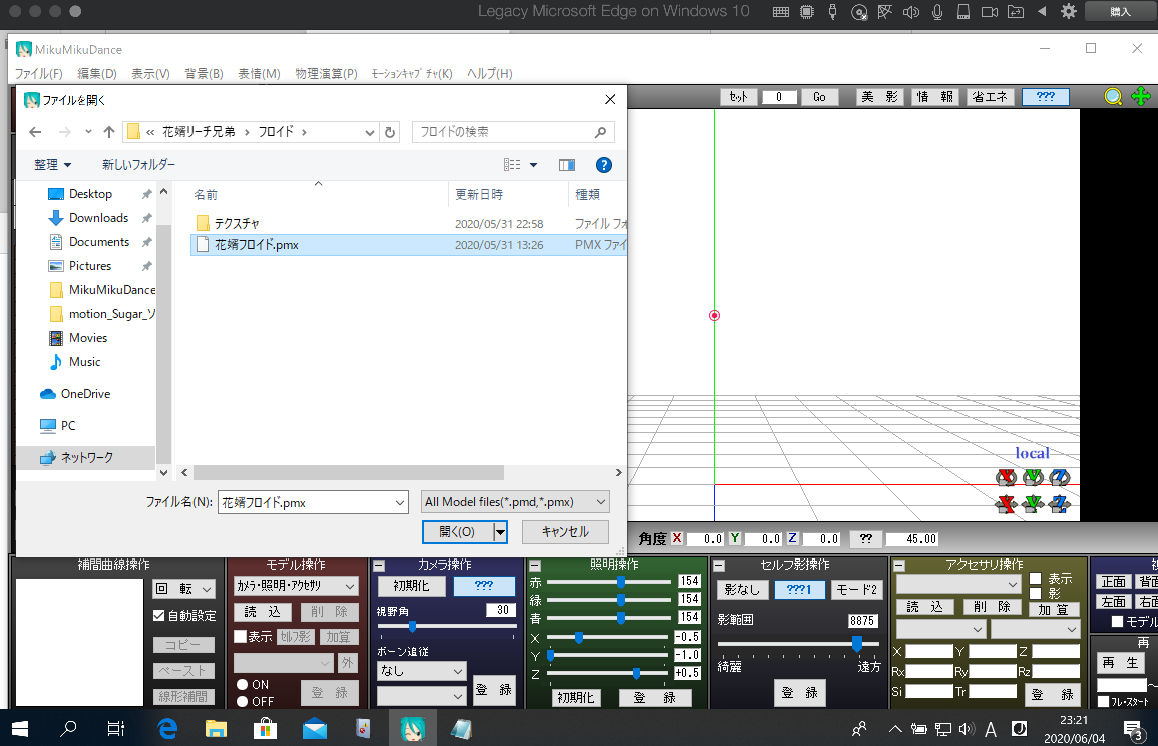Open All Model files type dropdown
Screen dimensions: 1158x746
(x=600, y=502)
